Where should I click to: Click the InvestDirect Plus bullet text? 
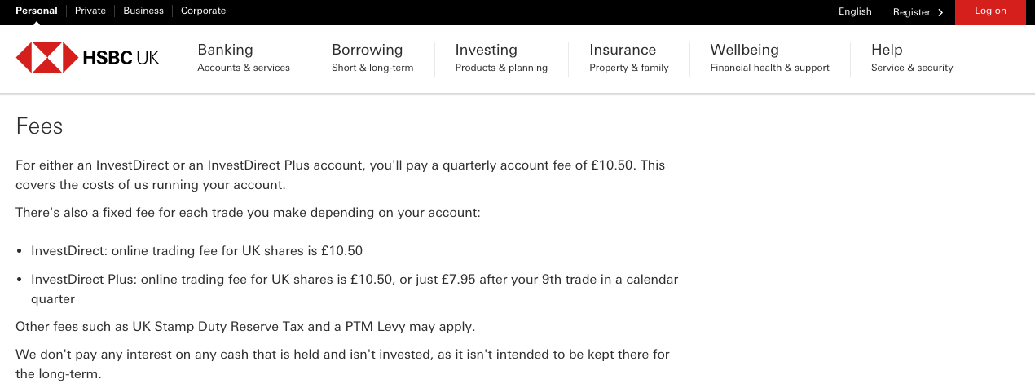[355, 289]
